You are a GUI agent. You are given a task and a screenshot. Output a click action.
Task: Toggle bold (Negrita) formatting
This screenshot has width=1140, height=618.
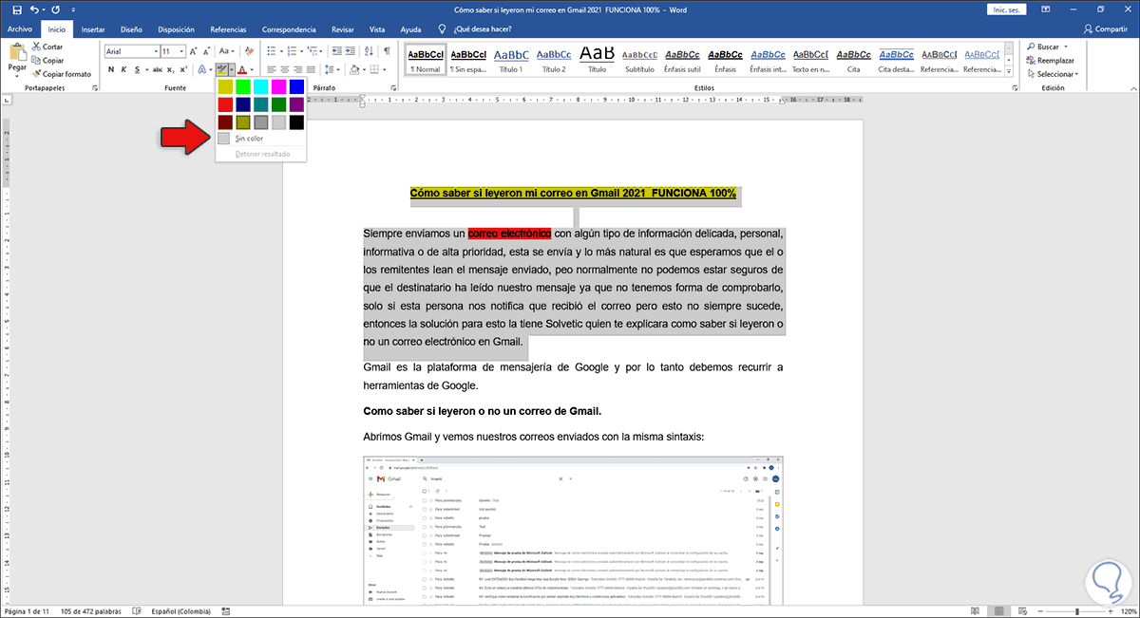(x=111, y=69)
